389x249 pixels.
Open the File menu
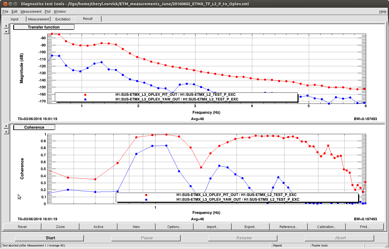click(5, 11)
